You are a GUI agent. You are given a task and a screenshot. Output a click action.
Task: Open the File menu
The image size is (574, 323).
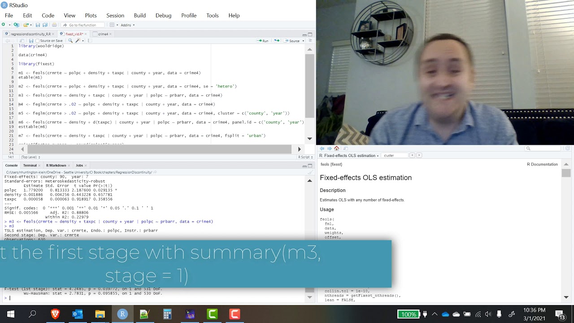tap(9, 15)
